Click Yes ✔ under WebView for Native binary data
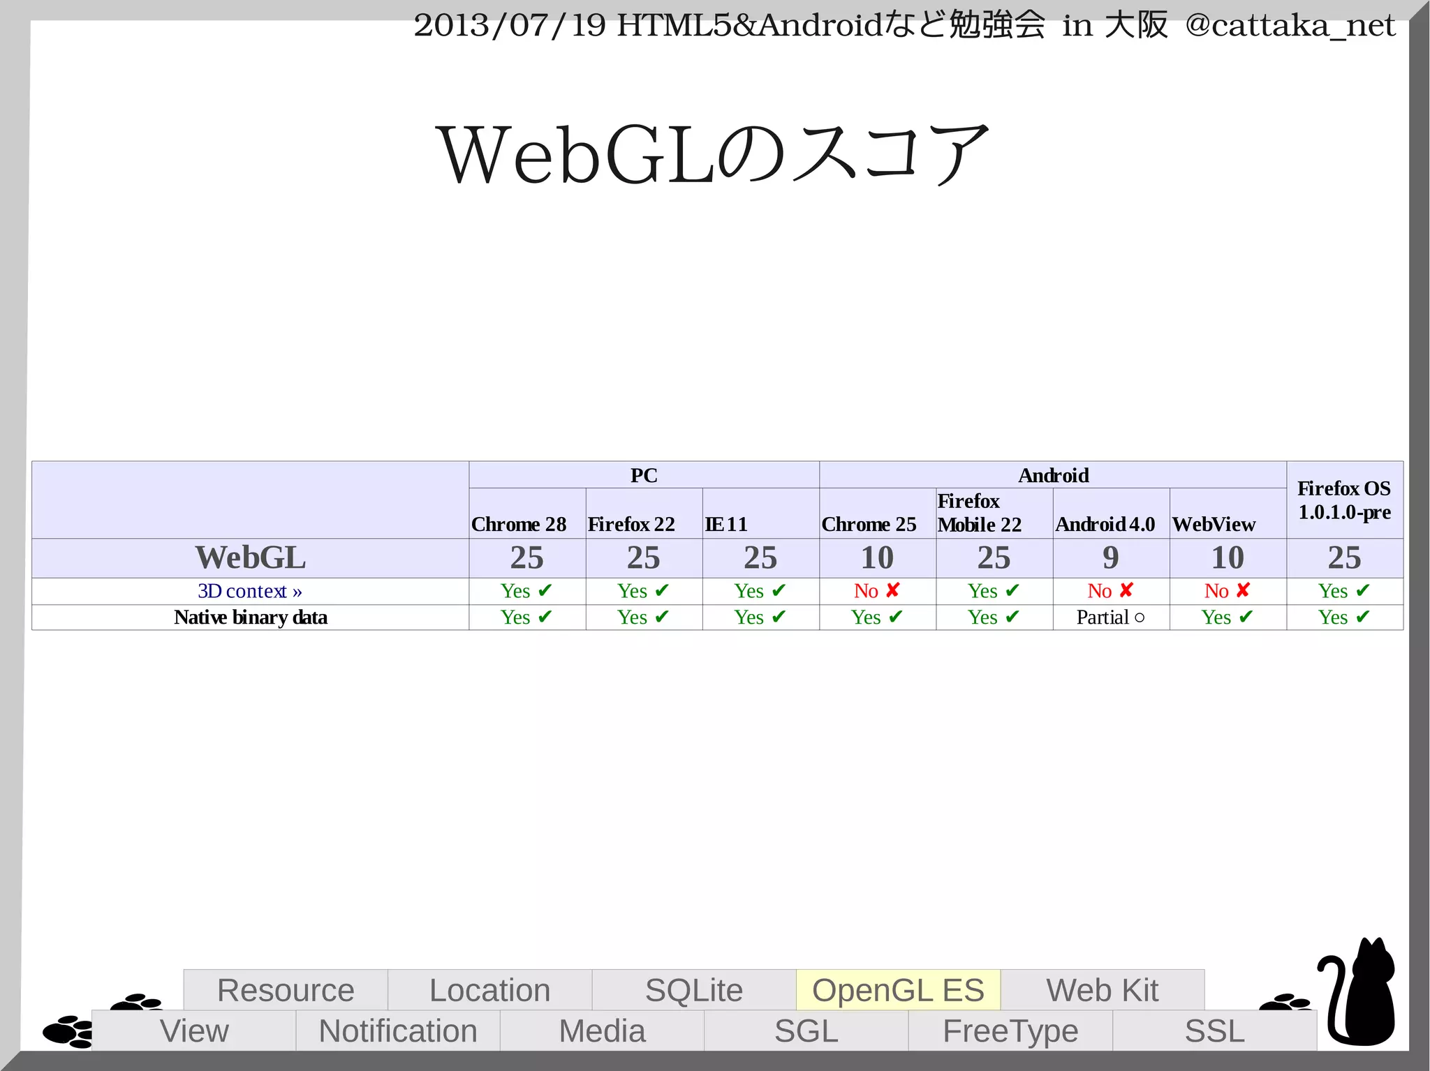1430x1071 pixels. tap(1228, 617)
